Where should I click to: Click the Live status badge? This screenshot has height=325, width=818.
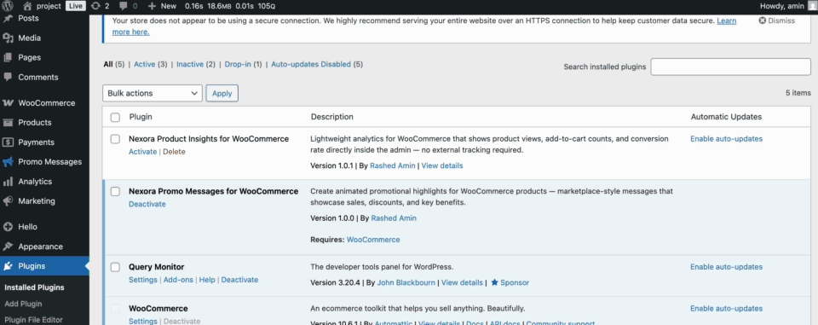[x=76, y=6]
